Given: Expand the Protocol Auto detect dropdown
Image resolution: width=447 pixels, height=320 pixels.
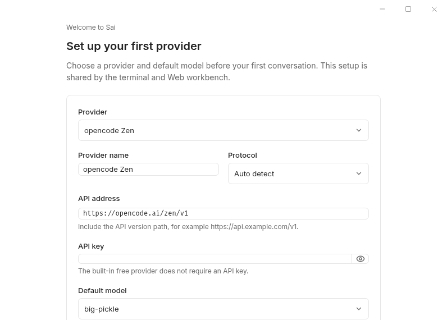Looking at the screenshot, I should click(x=298, y=173).
